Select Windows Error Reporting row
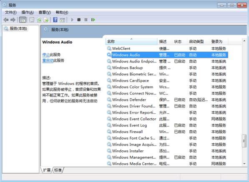 tap(167, 112)
